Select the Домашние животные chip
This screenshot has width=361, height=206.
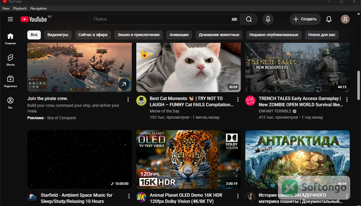[219, 35]
